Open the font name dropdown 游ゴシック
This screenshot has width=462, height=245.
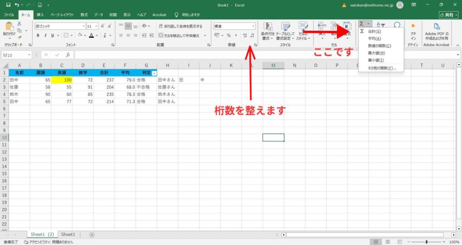pyautogui.click(x=59, y=26)
